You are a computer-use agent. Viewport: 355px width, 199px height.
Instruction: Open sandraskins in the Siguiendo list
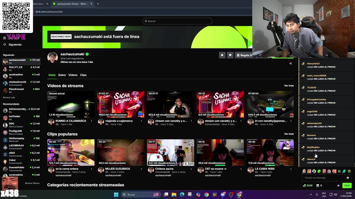click(x=21, y=76)
